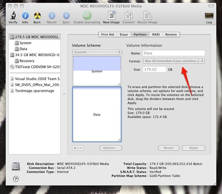Click the help question mark button
Screen dimensions: 222x194
tap(16, 179)
